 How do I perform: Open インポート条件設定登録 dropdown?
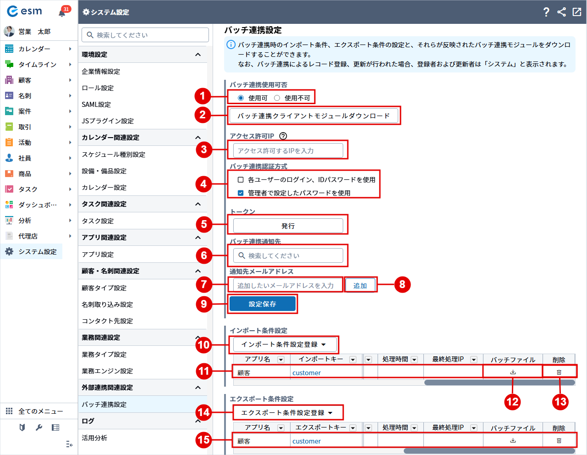click(x=284, y=344)
